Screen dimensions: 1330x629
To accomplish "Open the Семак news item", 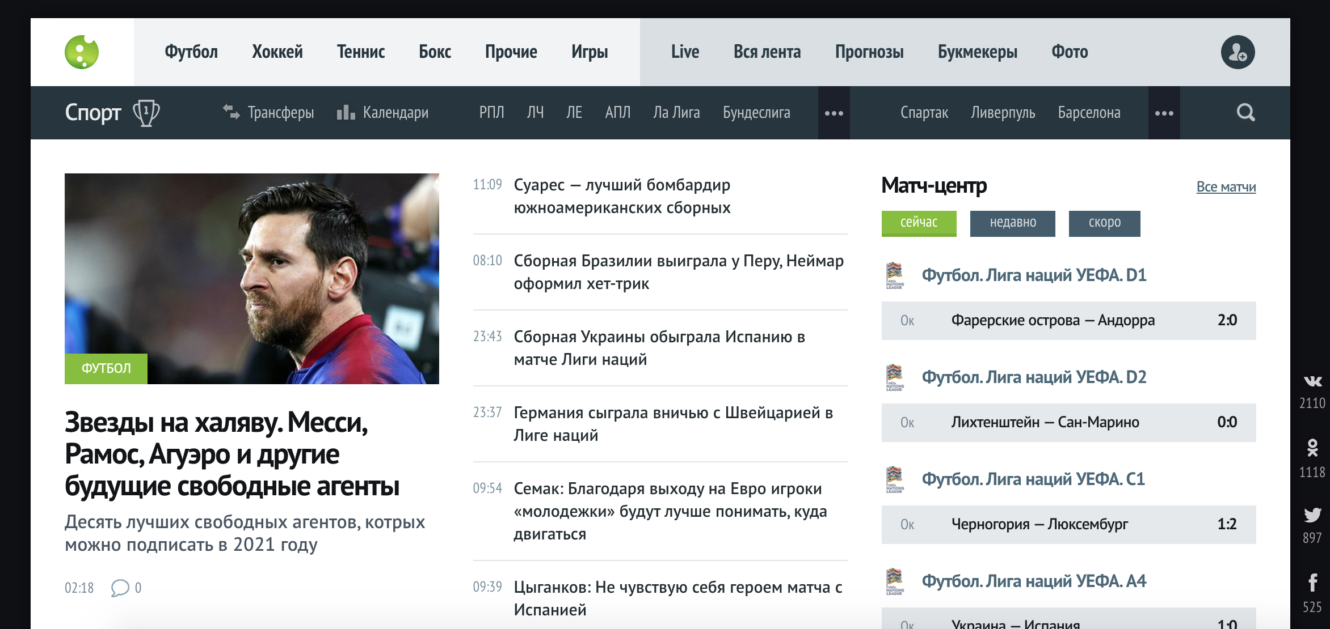I will click(670, 511).
